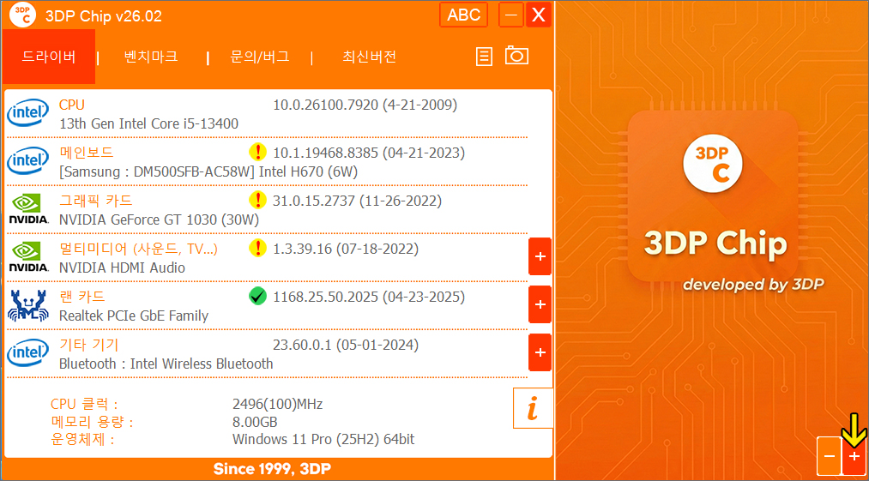869x481 pixels.
Task: Open the 문의/버그 tab
Action: coord(260,57)
